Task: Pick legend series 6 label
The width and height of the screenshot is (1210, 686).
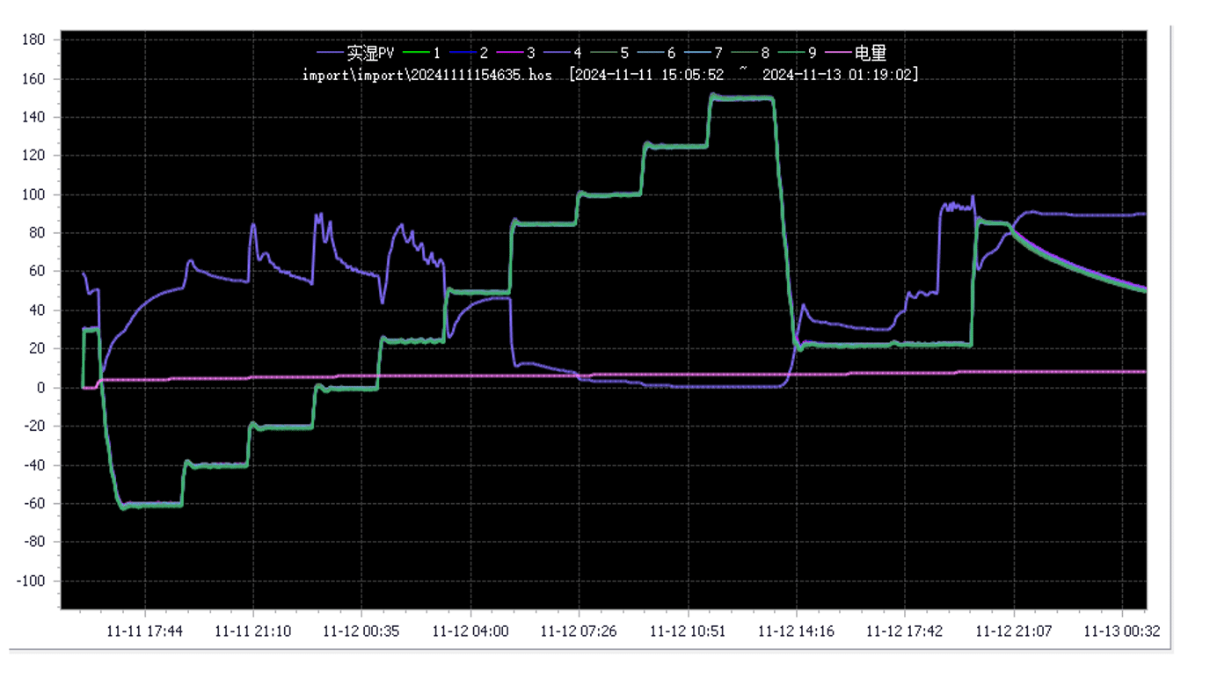Action: coord(671,53)
